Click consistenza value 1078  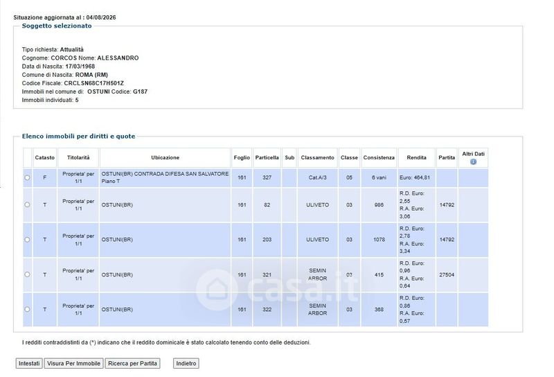(x=379, y=239)
